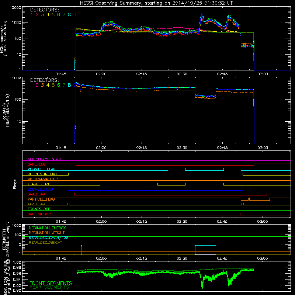Click the DECIMATION_WEIGHT legend entry
295x295 pixels.
coord(47,233)
